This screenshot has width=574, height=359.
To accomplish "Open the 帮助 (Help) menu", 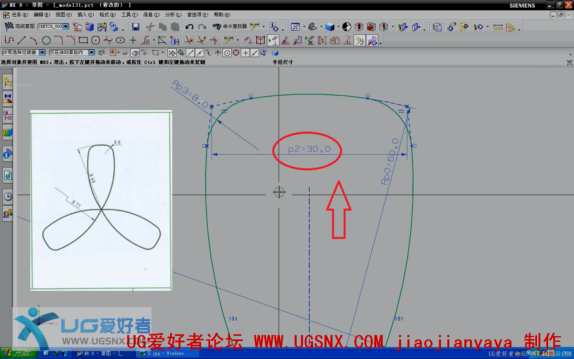I will [222, 15].
